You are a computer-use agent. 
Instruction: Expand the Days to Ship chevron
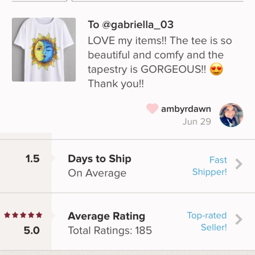click(x=238, y=164)
